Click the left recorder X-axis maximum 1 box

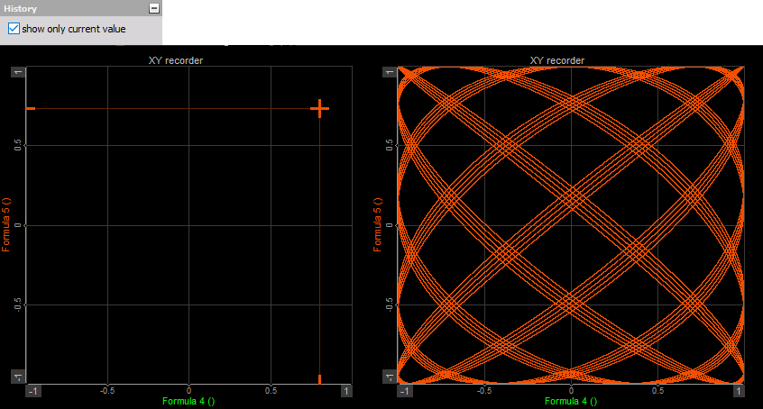point(346,391)
